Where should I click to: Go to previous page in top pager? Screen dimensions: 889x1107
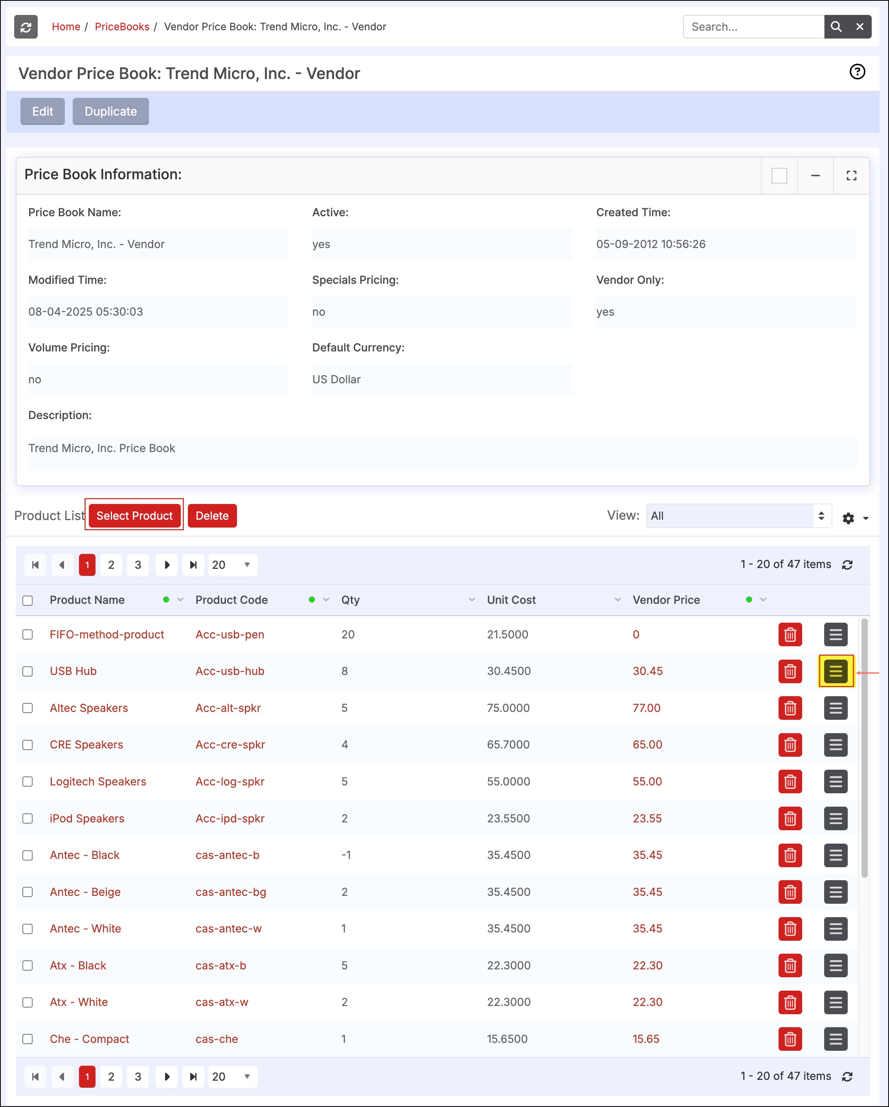(x=62, y=565)
